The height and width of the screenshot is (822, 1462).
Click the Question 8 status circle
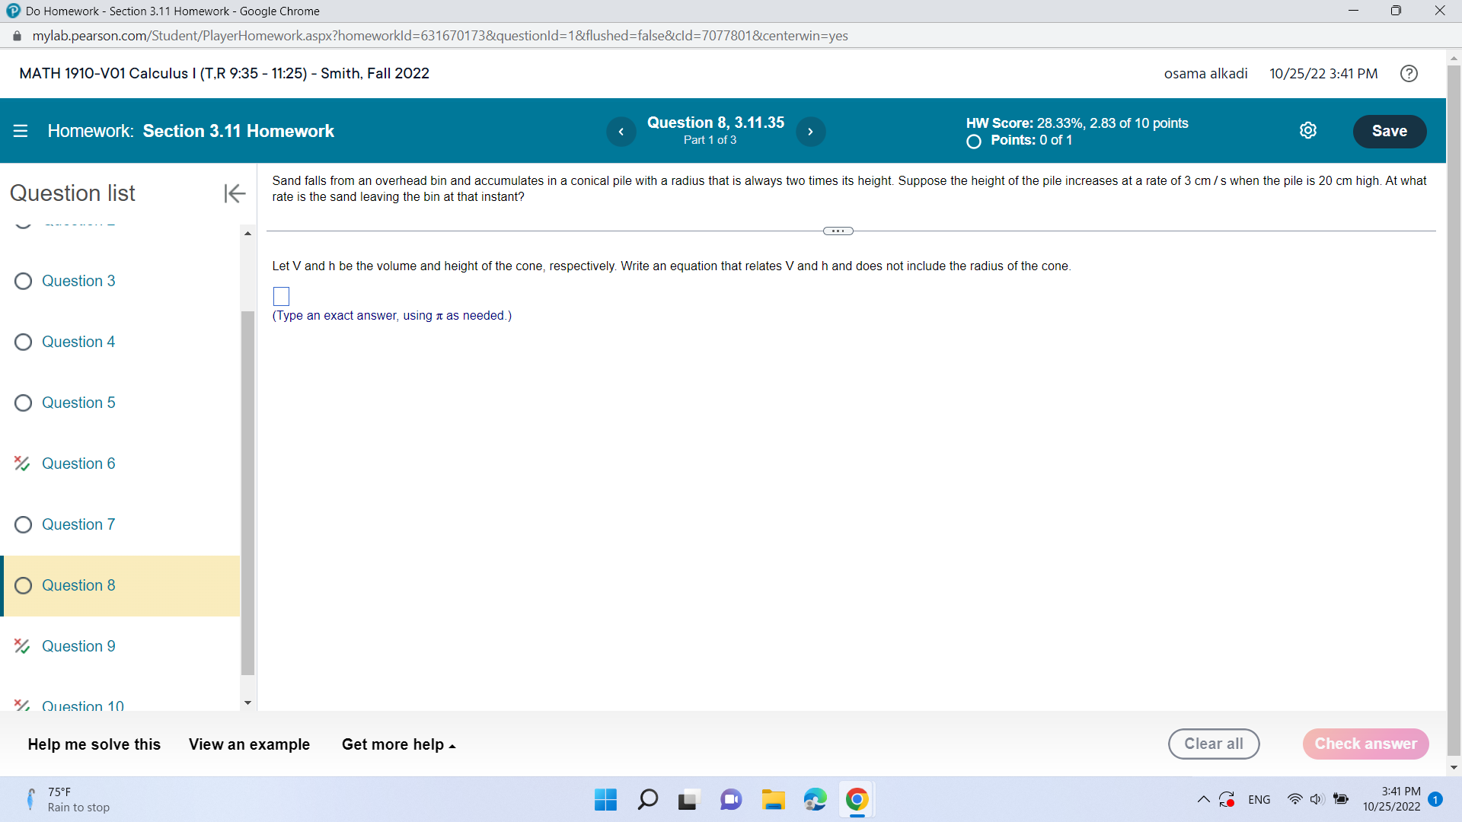coord(23,585)
